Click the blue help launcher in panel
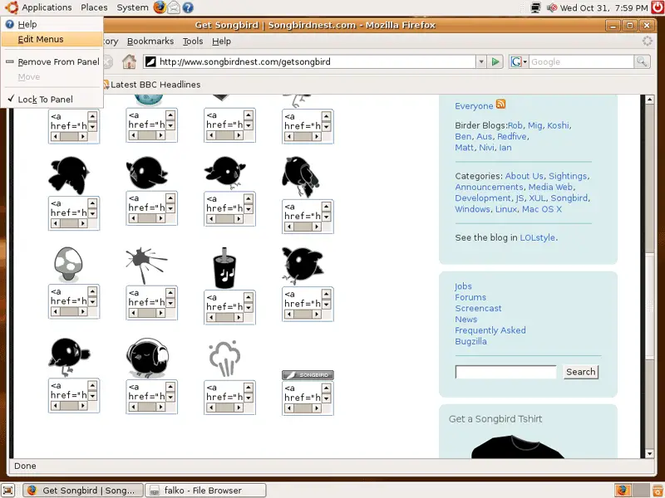The width and height of the screenshot is (665, 498). 188,7
